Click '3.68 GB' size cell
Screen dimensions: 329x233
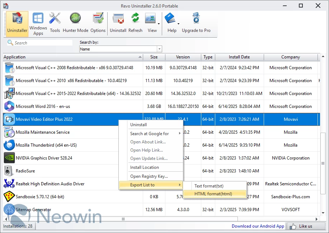(154, 106)
